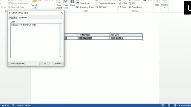Click the Code box scroll up arrow
191x107 pixels.
(x=60, y=25)
